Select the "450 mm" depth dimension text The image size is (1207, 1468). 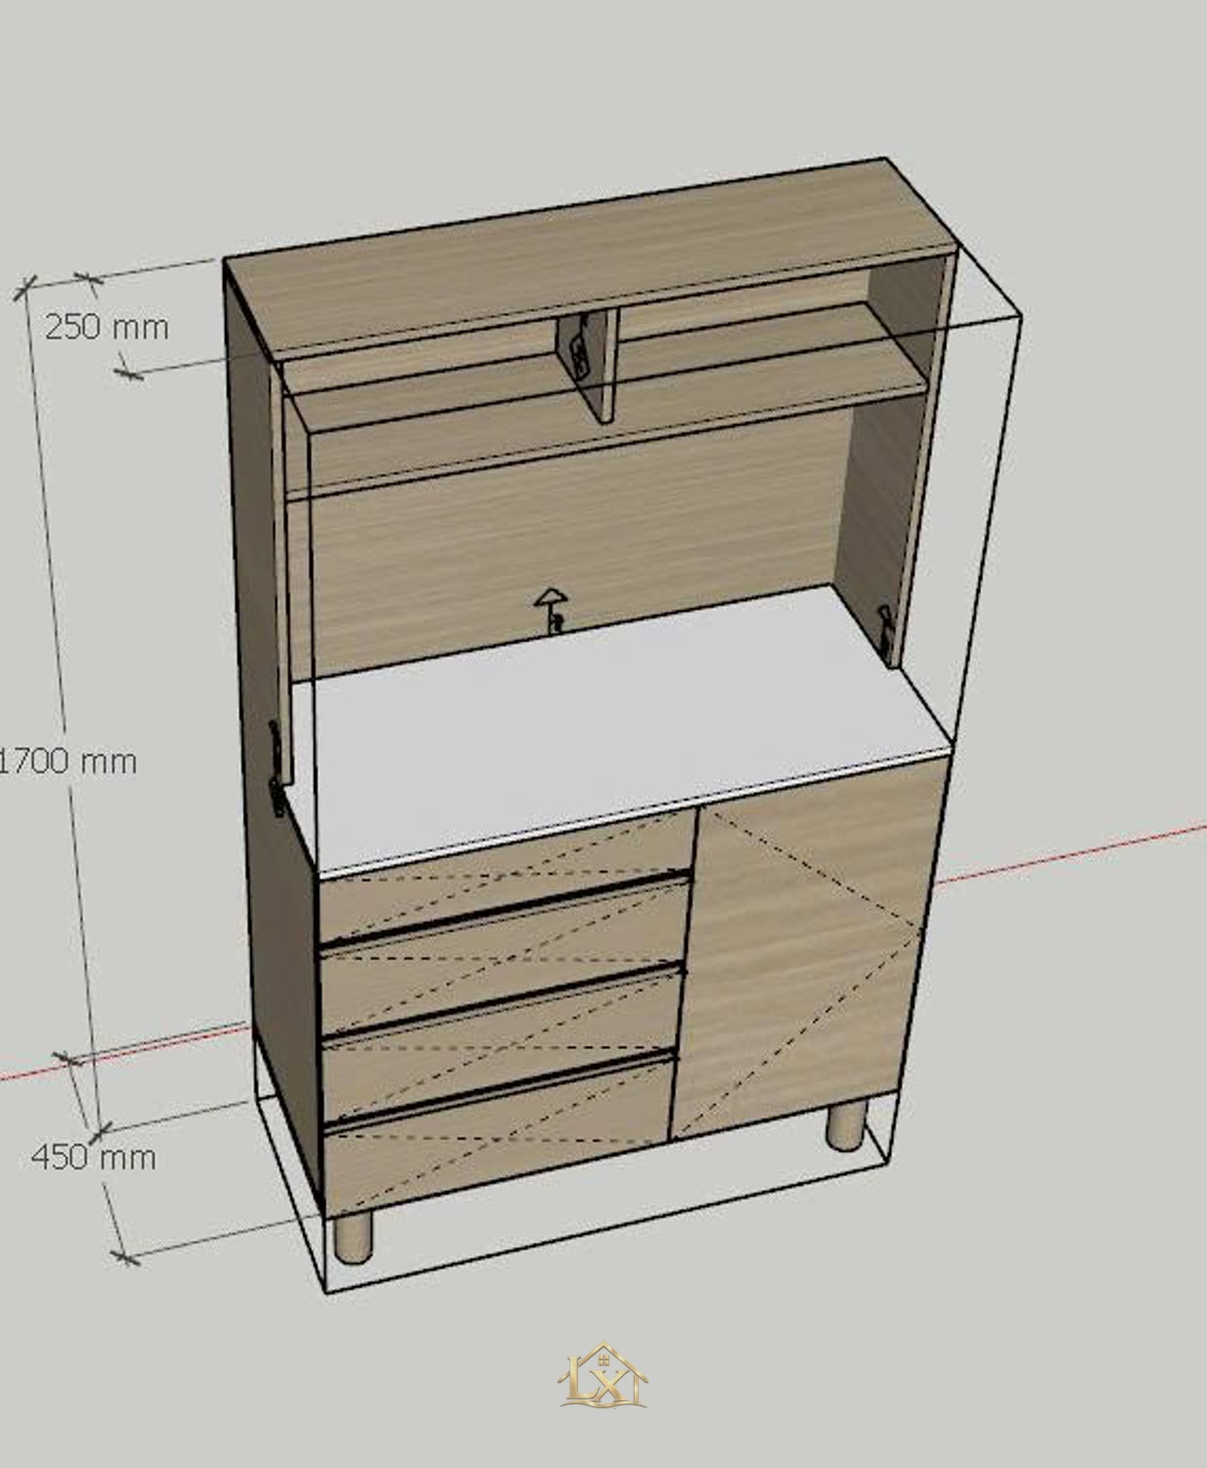pos(94,1157)
